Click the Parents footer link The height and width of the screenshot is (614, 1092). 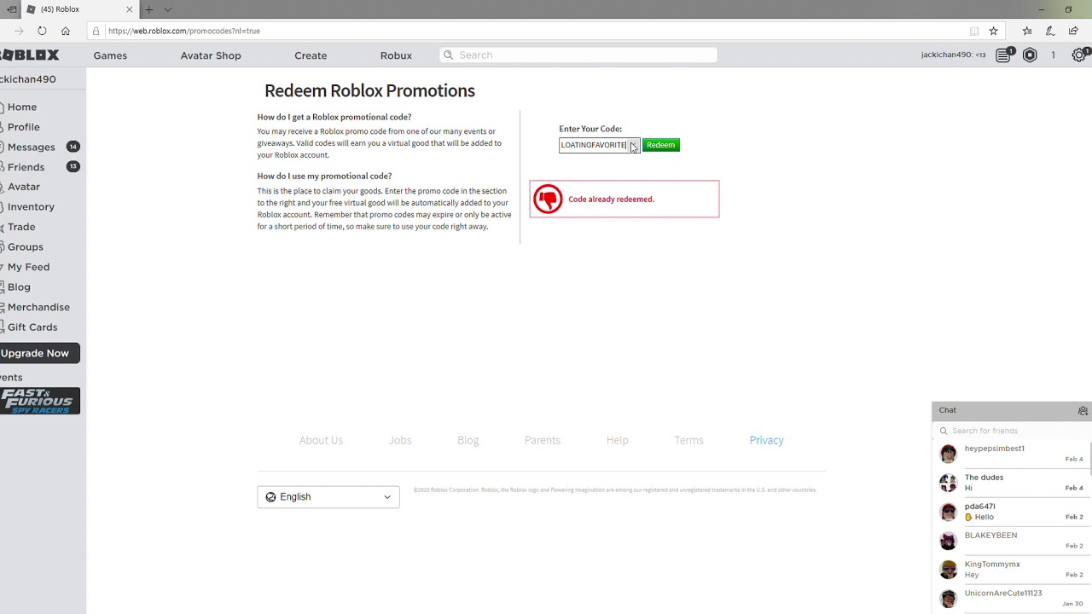[543, 440]
